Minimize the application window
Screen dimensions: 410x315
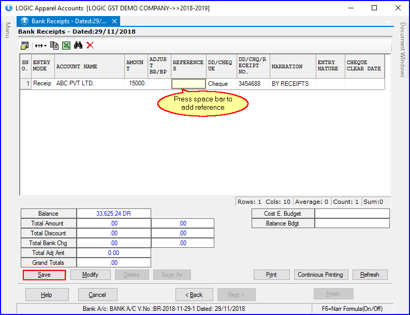tap(351, 8)
